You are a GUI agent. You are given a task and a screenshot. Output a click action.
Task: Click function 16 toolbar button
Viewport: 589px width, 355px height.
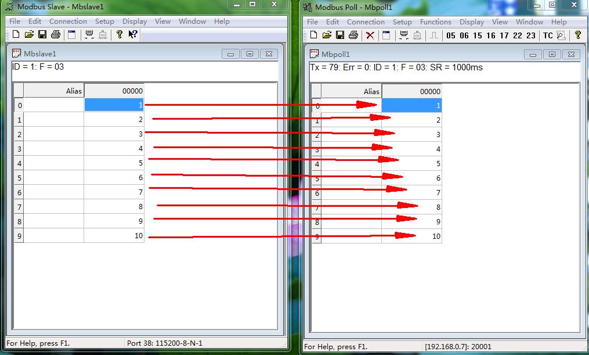491,35
